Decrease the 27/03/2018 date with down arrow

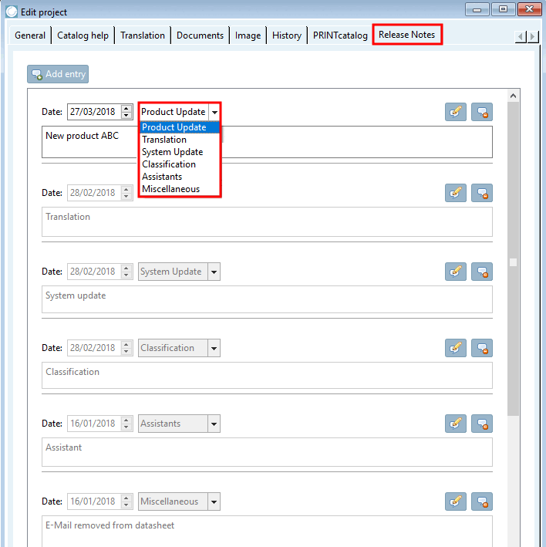click(x=126, y=116)
